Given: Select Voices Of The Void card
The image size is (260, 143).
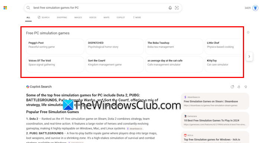Looking at the screenshot, I should pos(55,64).
